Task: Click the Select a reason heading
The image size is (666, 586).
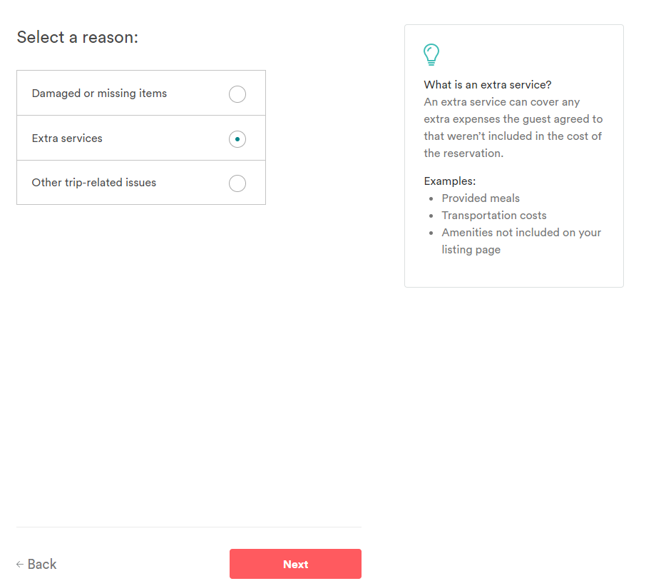Action: coord(77,37)
